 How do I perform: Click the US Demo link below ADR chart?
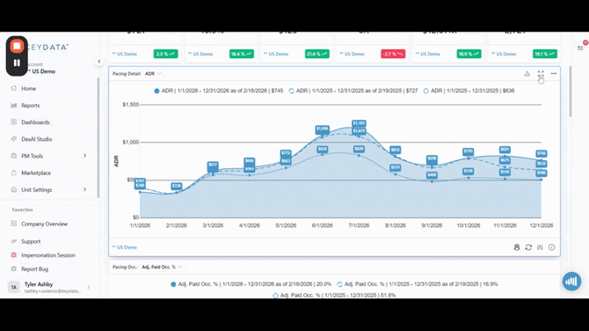(x=125, y=247)
